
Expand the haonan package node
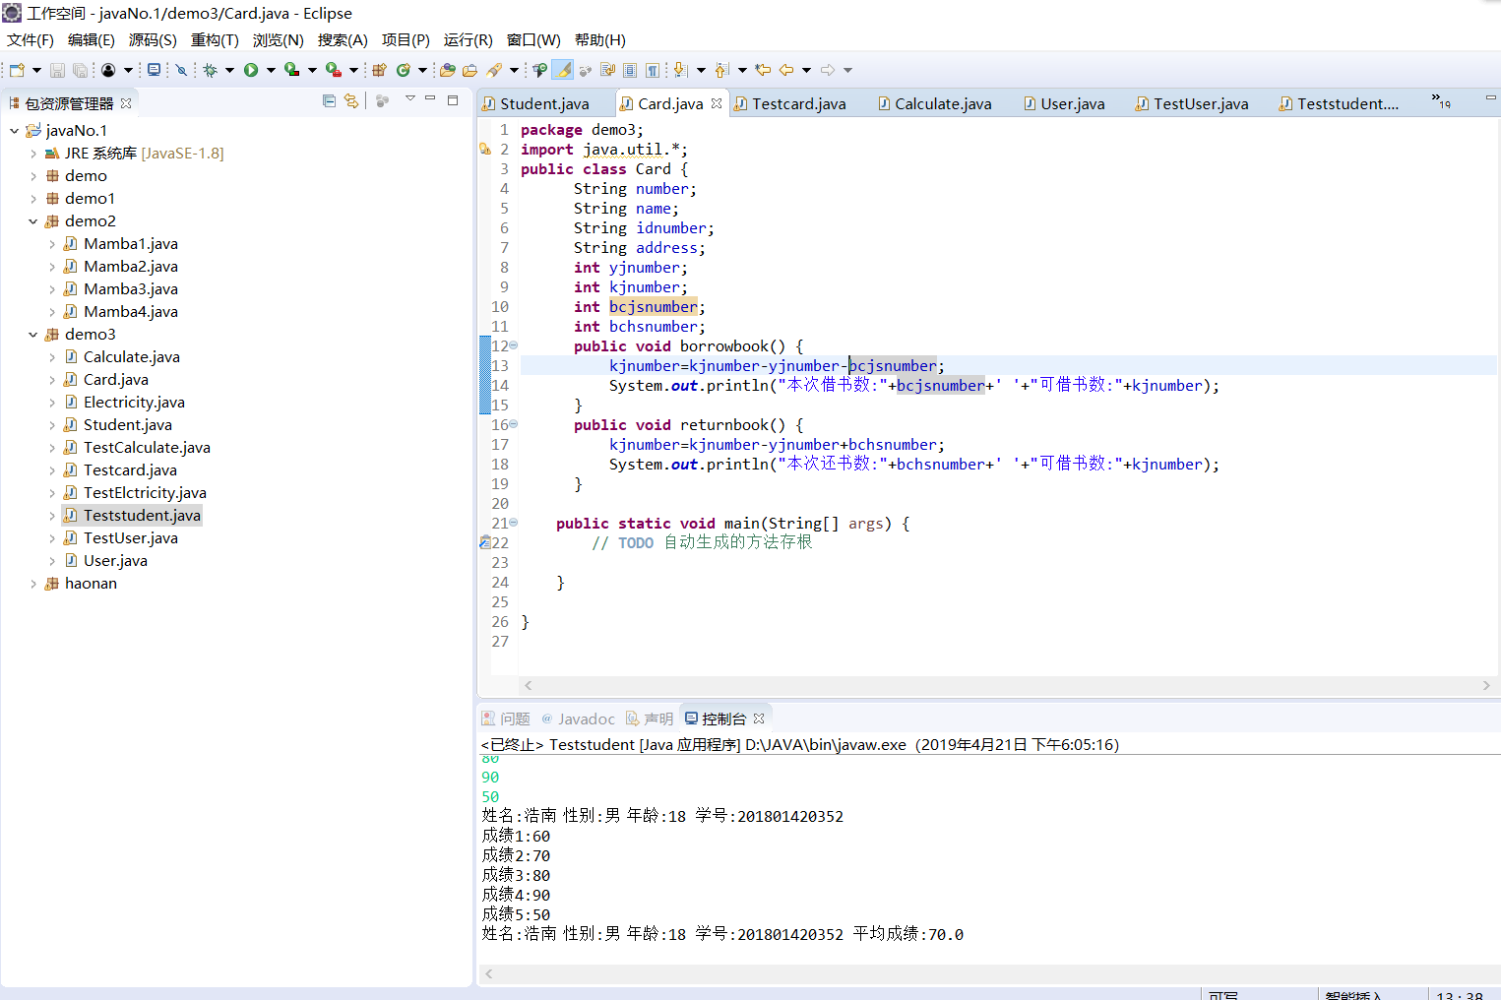click(x=33, y=584)
